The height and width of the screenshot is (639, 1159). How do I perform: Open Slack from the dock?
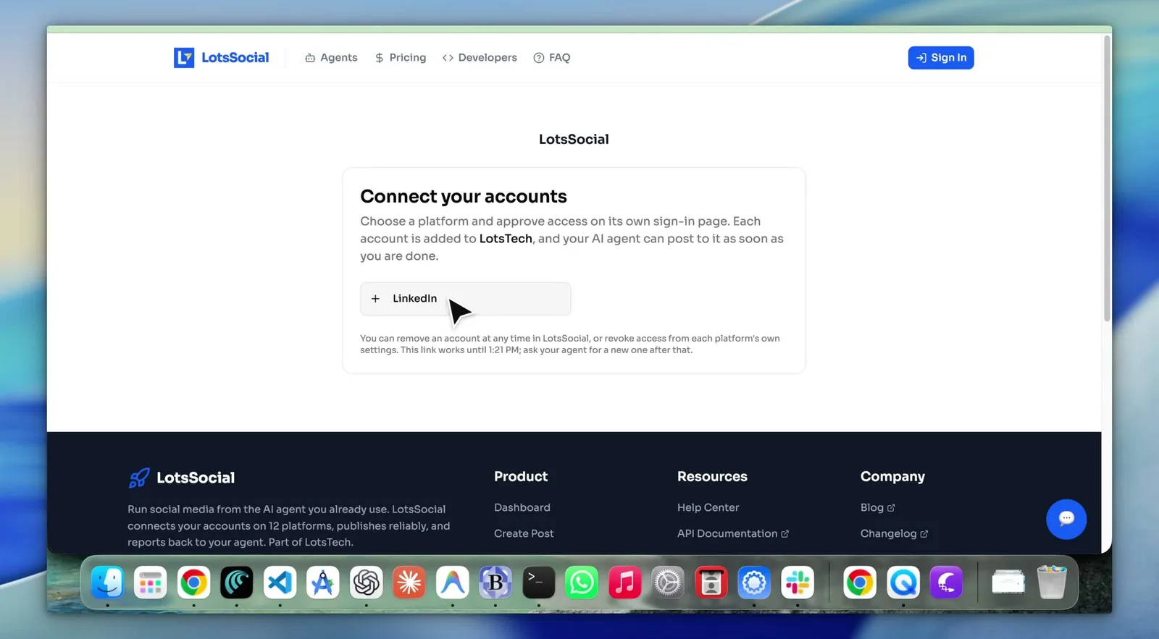pos(798,583)
